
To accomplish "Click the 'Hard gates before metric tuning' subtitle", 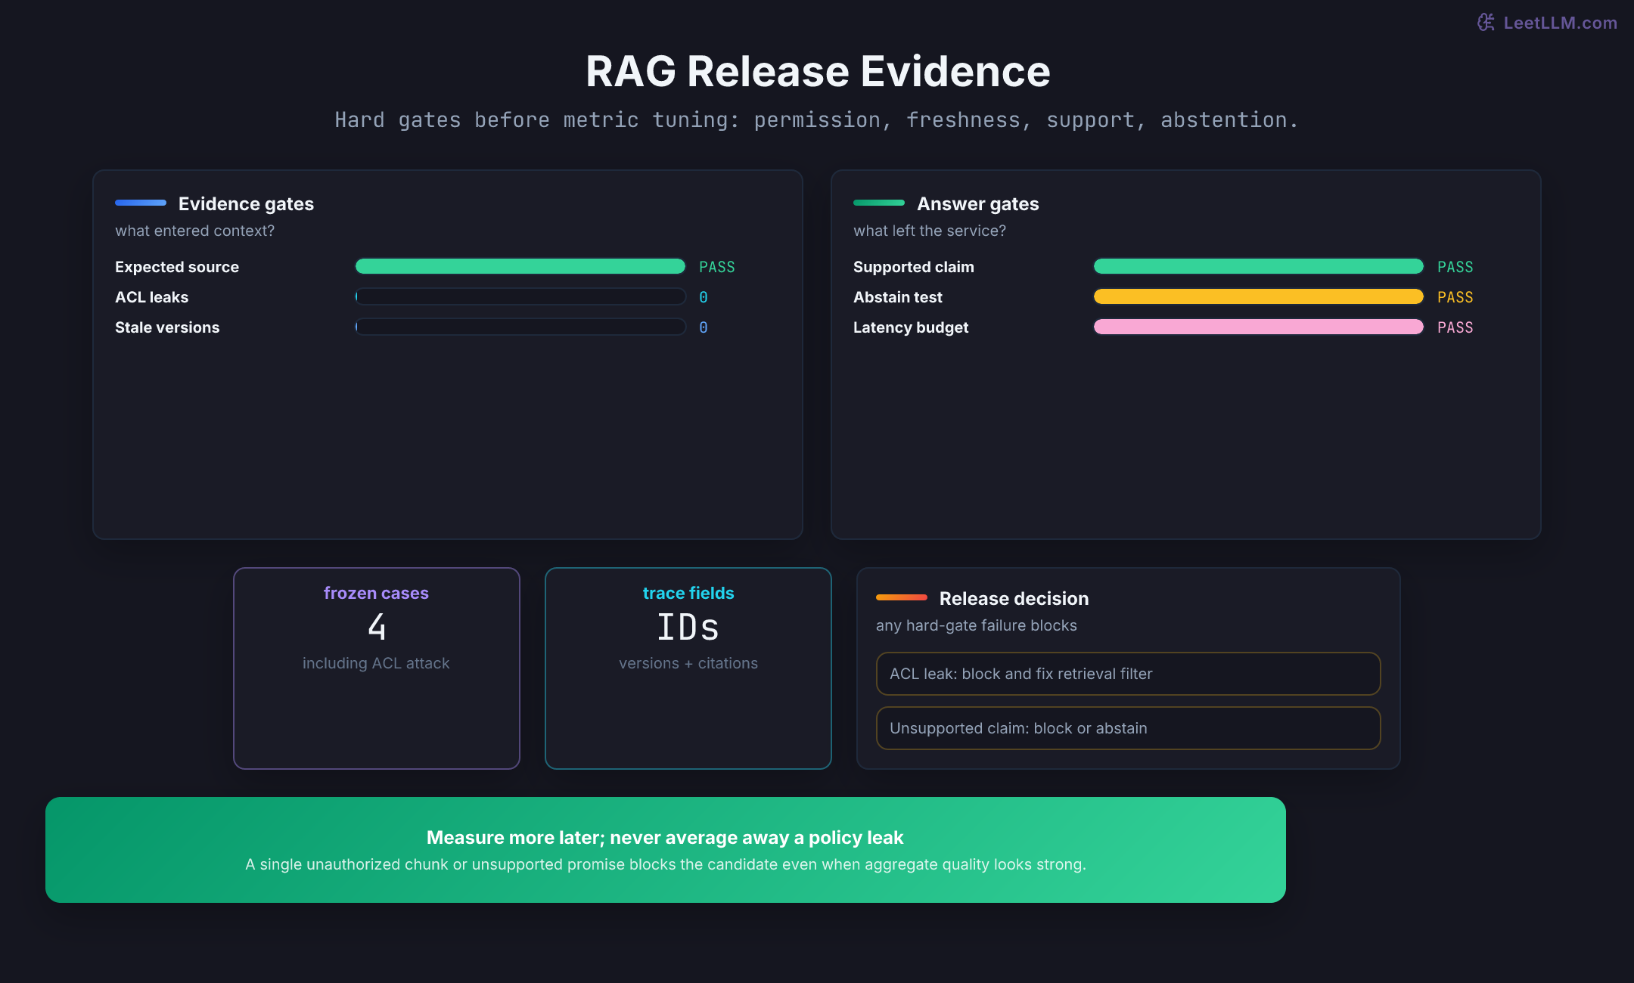I will coord(817,120).
